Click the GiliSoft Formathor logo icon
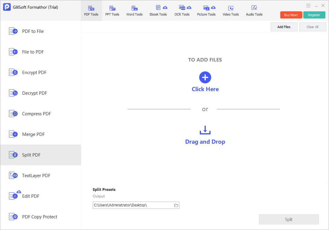 pyautogui.click(x=7, y=7)
